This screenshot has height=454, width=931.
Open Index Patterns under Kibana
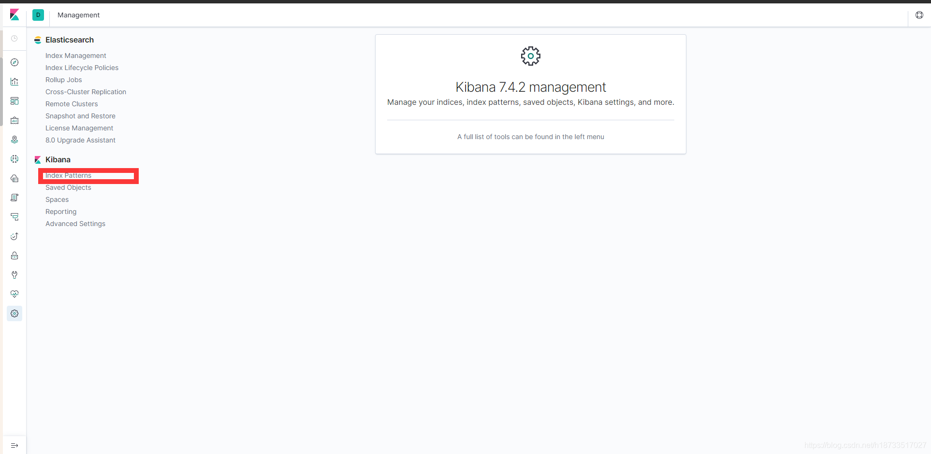pyautogui.click(x=68, y=175)
